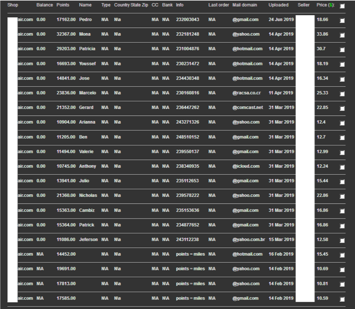355x309 pixels.
Task: Select checkbox in Patricia's row
Action: [342, 49]
